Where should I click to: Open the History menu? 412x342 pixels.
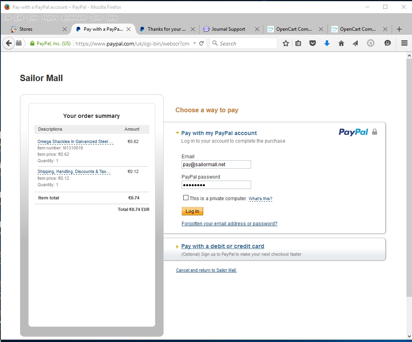click(50, 18)
